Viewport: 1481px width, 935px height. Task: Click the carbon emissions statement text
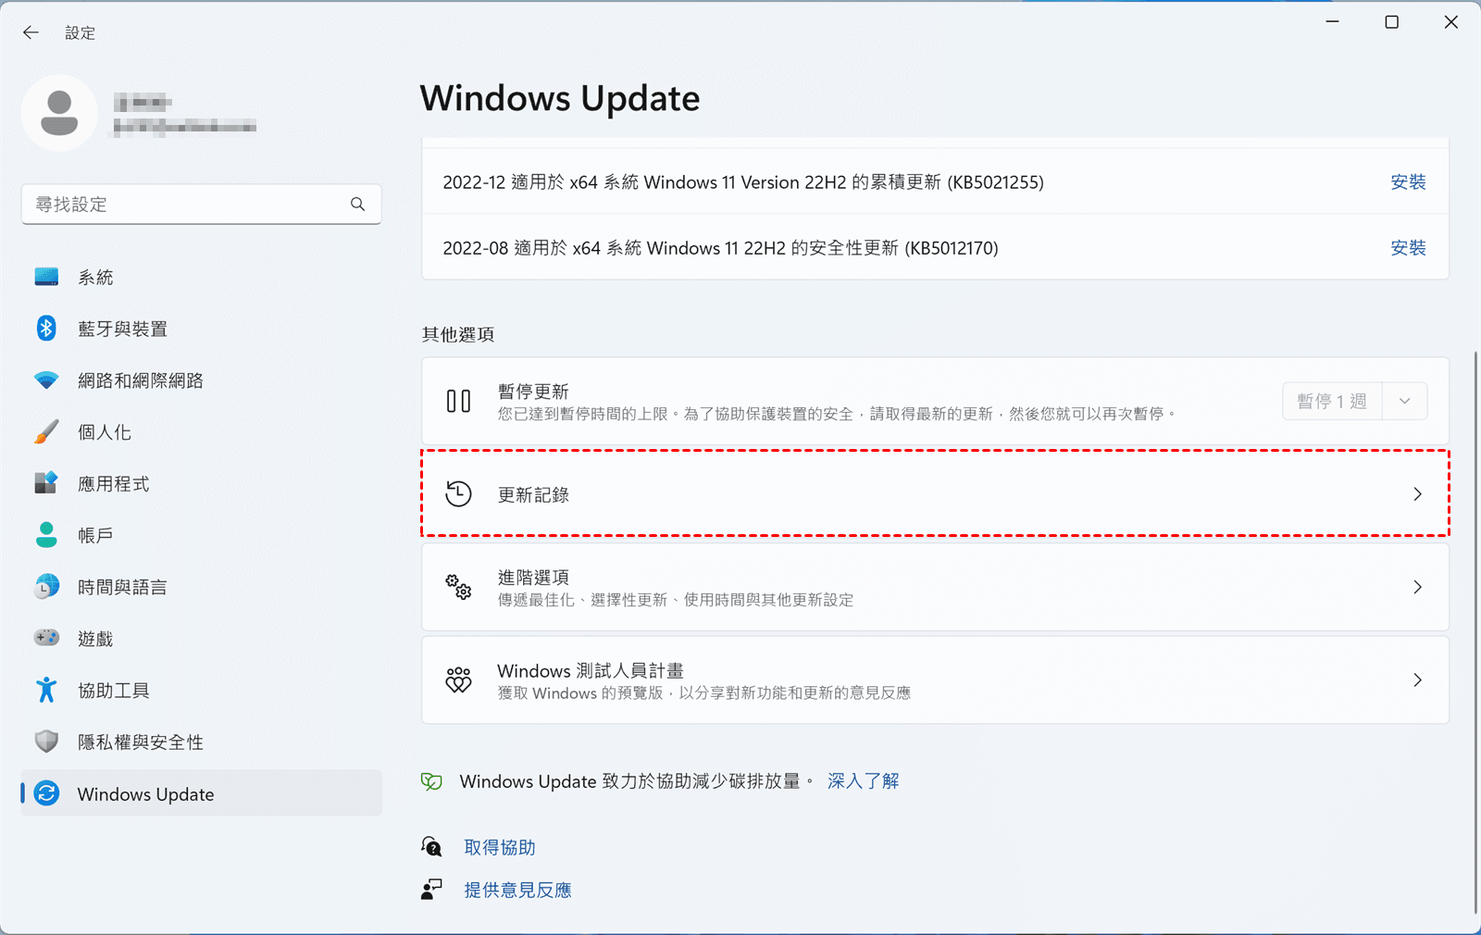click(637, 781)
